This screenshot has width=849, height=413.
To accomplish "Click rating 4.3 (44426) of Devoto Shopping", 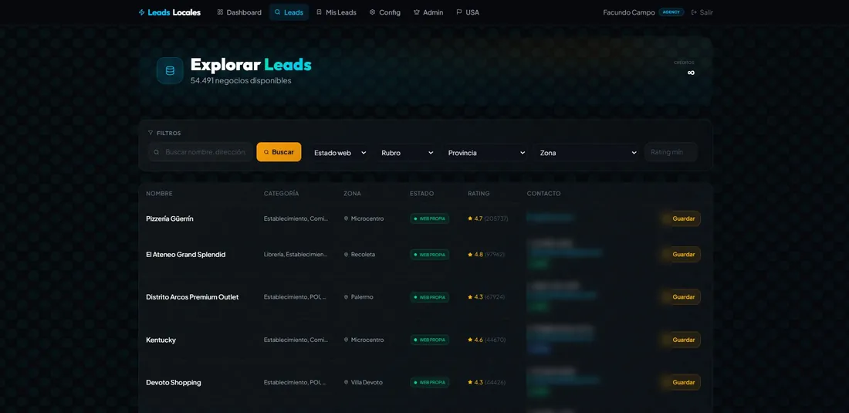I will click(x=486, y=383).
